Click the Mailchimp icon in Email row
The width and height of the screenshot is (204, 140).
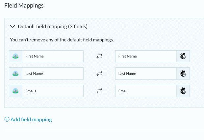click(x=183, y=91)
